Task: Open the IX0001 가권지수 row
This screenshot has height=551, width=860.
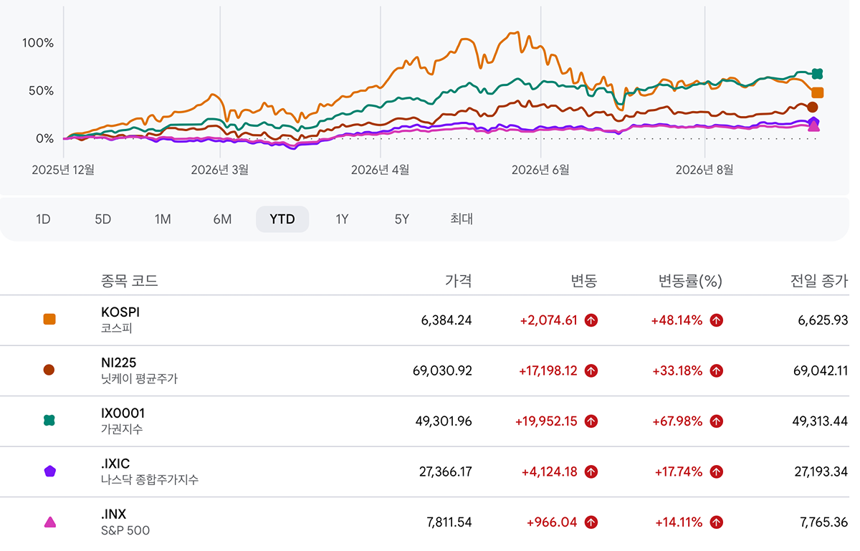Action: [424, 421]
